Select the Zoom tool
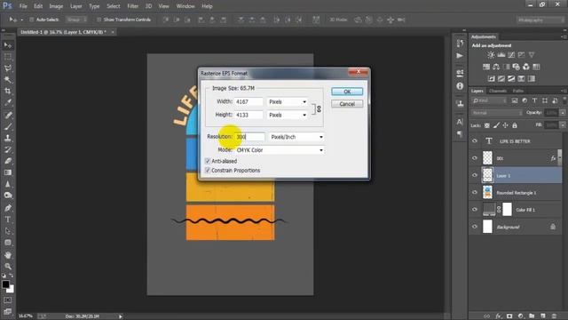568x320 pixels. pos(8,267)
